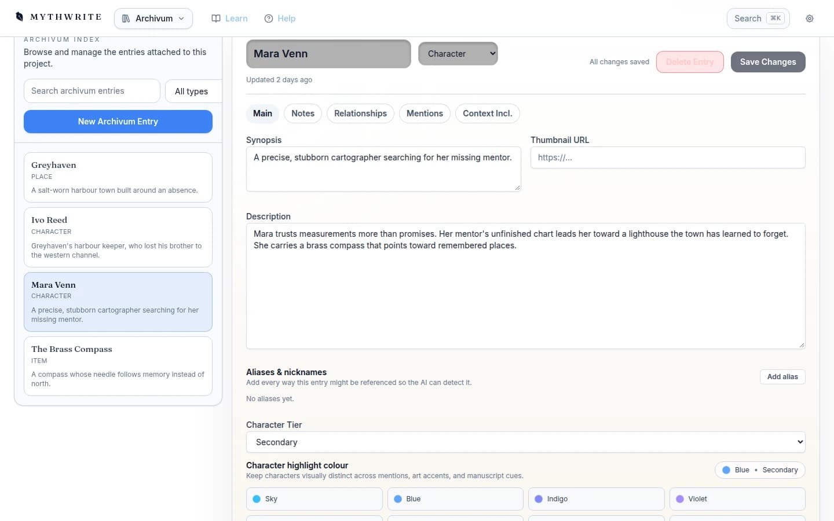Select the Mara Venn entry card

click(x=118, y=302)
